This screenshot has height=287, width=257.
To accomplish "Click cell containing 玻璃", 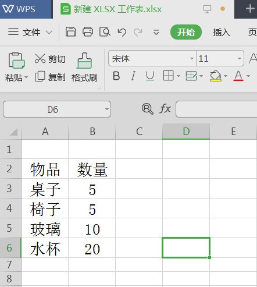I will [45, 228].
